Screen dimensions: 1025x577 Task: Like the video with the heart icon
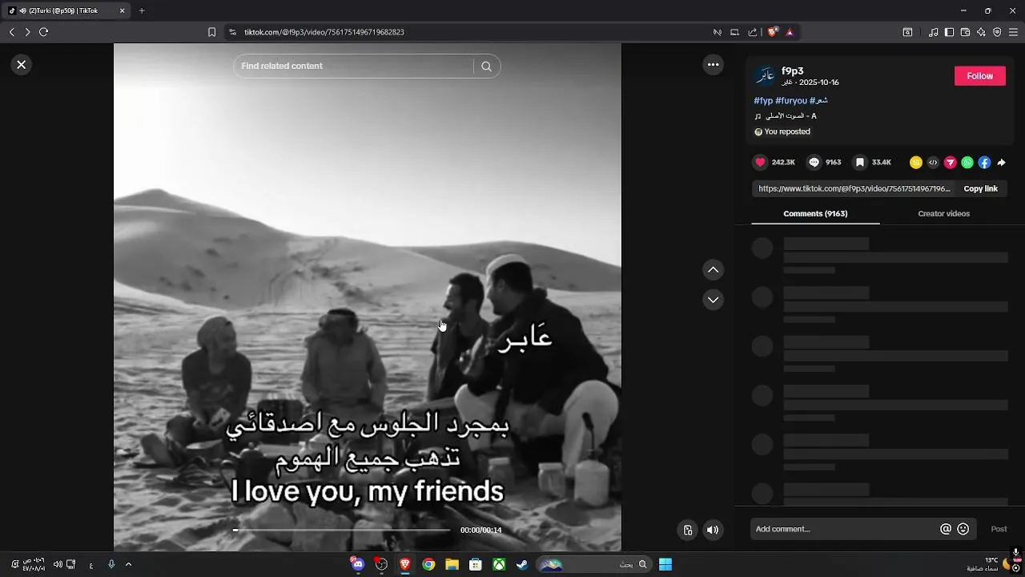(x=760, y=163)
